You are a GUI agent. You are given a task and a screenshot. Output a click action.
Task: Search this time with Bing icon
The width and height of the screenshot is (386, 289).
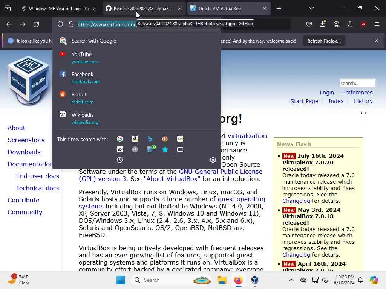[x=150, y=139]
